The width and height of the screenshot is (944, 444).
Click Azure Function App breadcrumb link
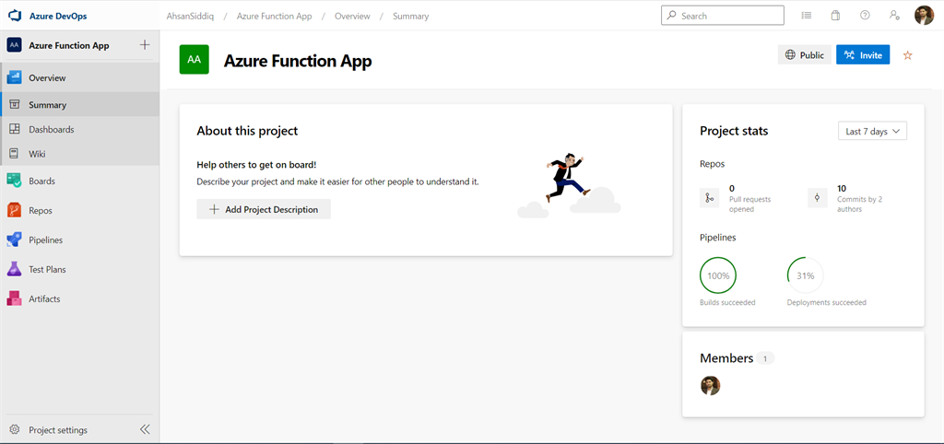coord(275,17)
